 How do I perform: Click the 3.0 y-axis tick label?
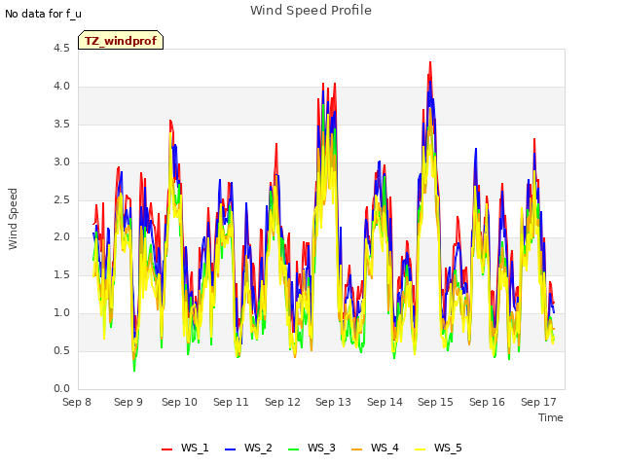(61, 162)
